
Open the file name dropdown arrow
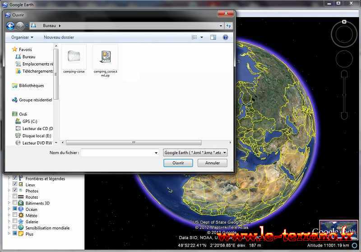[156, 153]
